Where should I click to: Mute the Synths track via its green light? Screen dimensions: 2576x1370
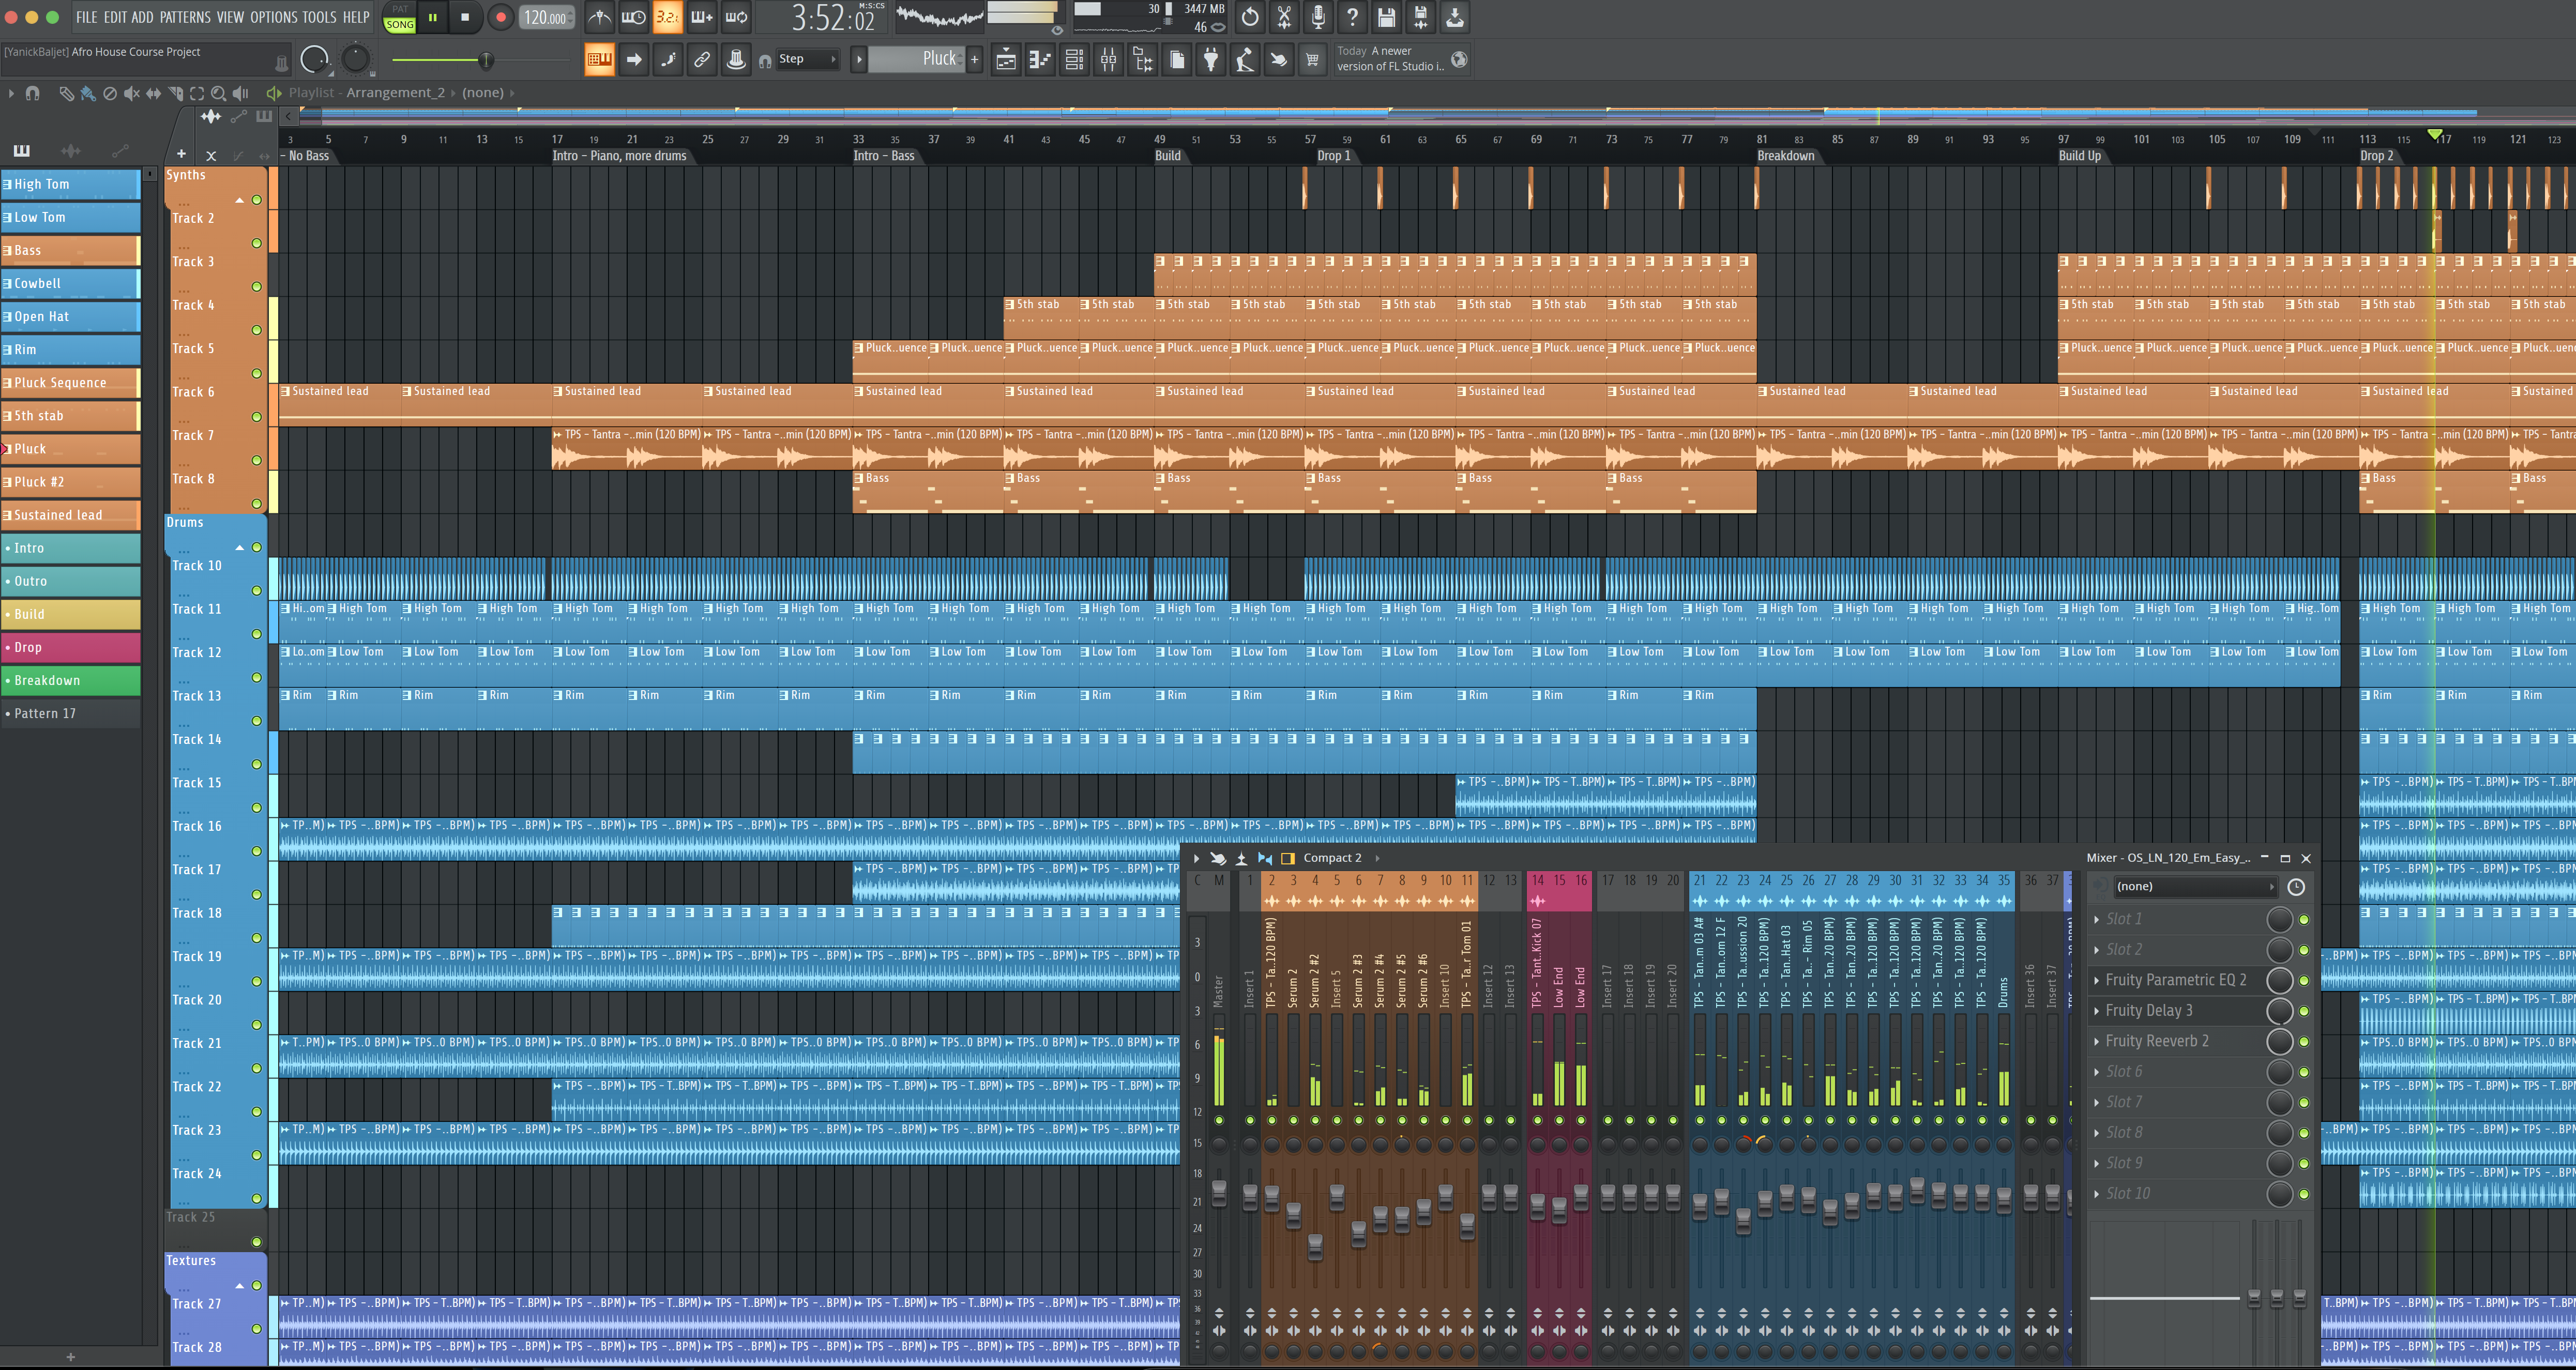pos(257,199)
